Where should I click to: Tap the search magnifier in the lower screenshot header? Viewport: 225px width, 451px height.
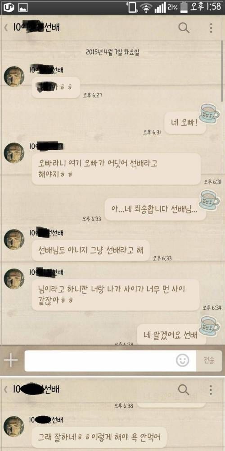tap(184, 390)
